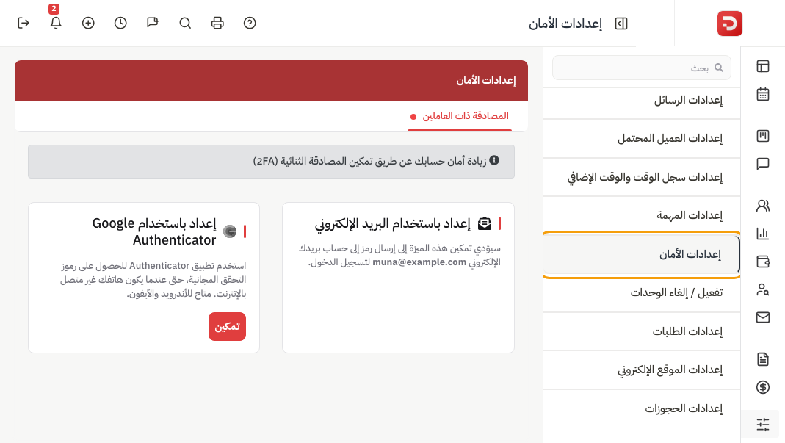Open إعدادات المهمة settings
This screenshot has width=785, height=443.
[641, 215]
